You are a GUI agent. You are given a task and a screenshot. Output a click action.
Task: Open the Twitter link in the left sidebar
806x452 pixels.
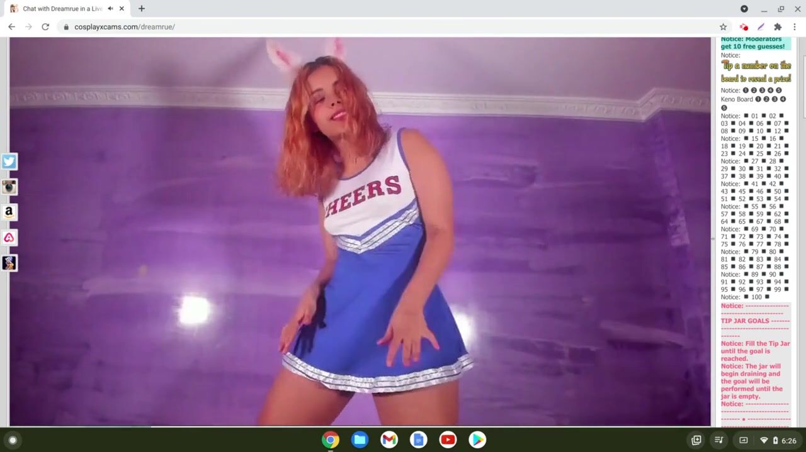click(x=9, y=162)
